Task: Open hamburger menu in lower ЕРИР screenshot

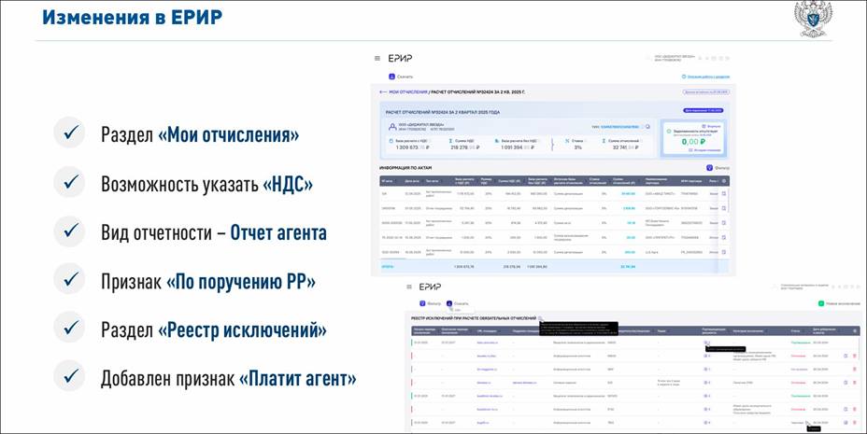Action: pos(409,287)
